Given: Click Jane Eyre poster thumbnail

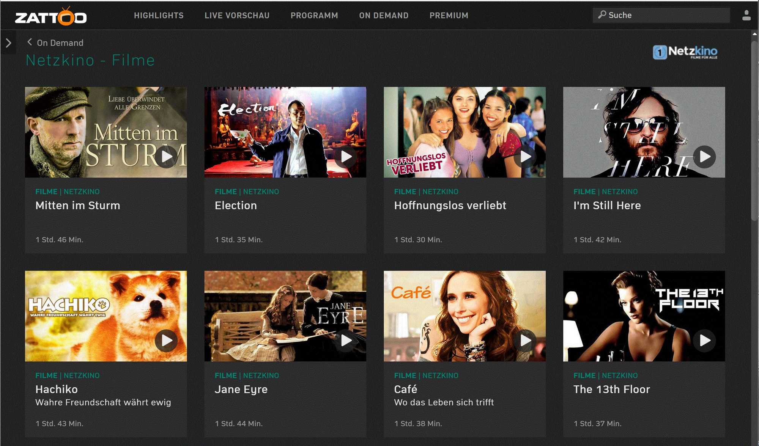Looking at the screenshot, I should (x=285, y=316).
